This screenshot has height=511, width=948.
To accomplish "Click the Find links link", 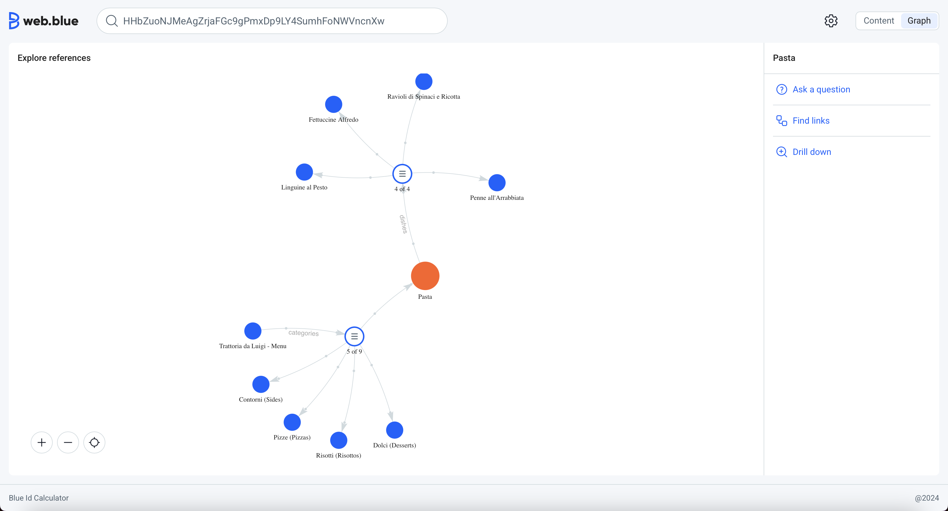I will click(811, 121).
